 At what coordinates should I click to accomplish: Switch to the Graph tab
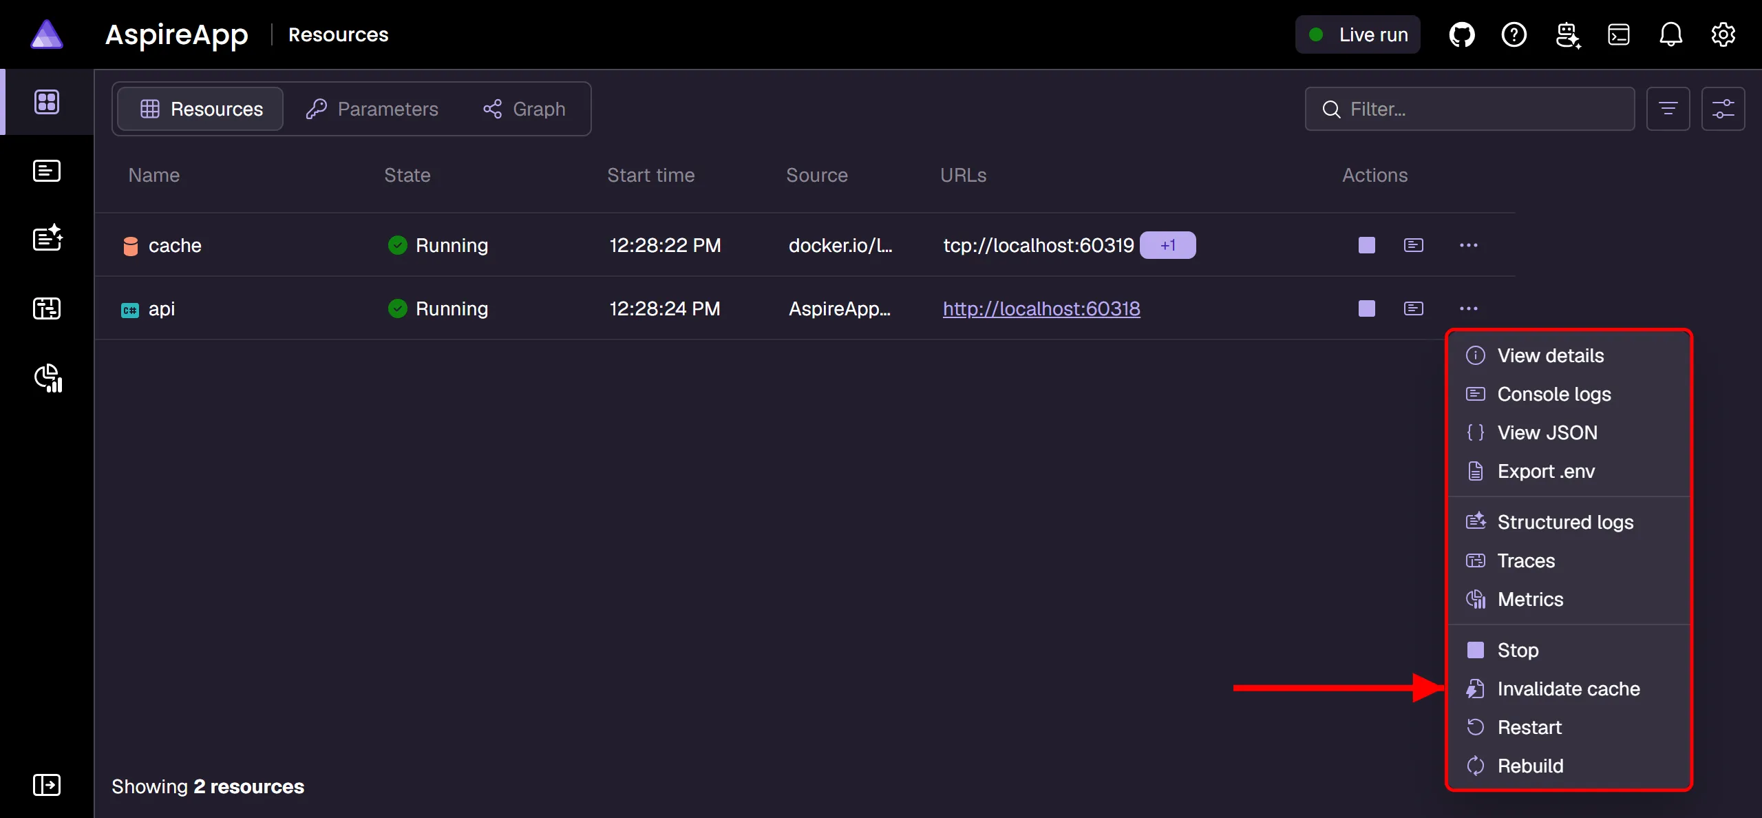click(x=524, y=109)
